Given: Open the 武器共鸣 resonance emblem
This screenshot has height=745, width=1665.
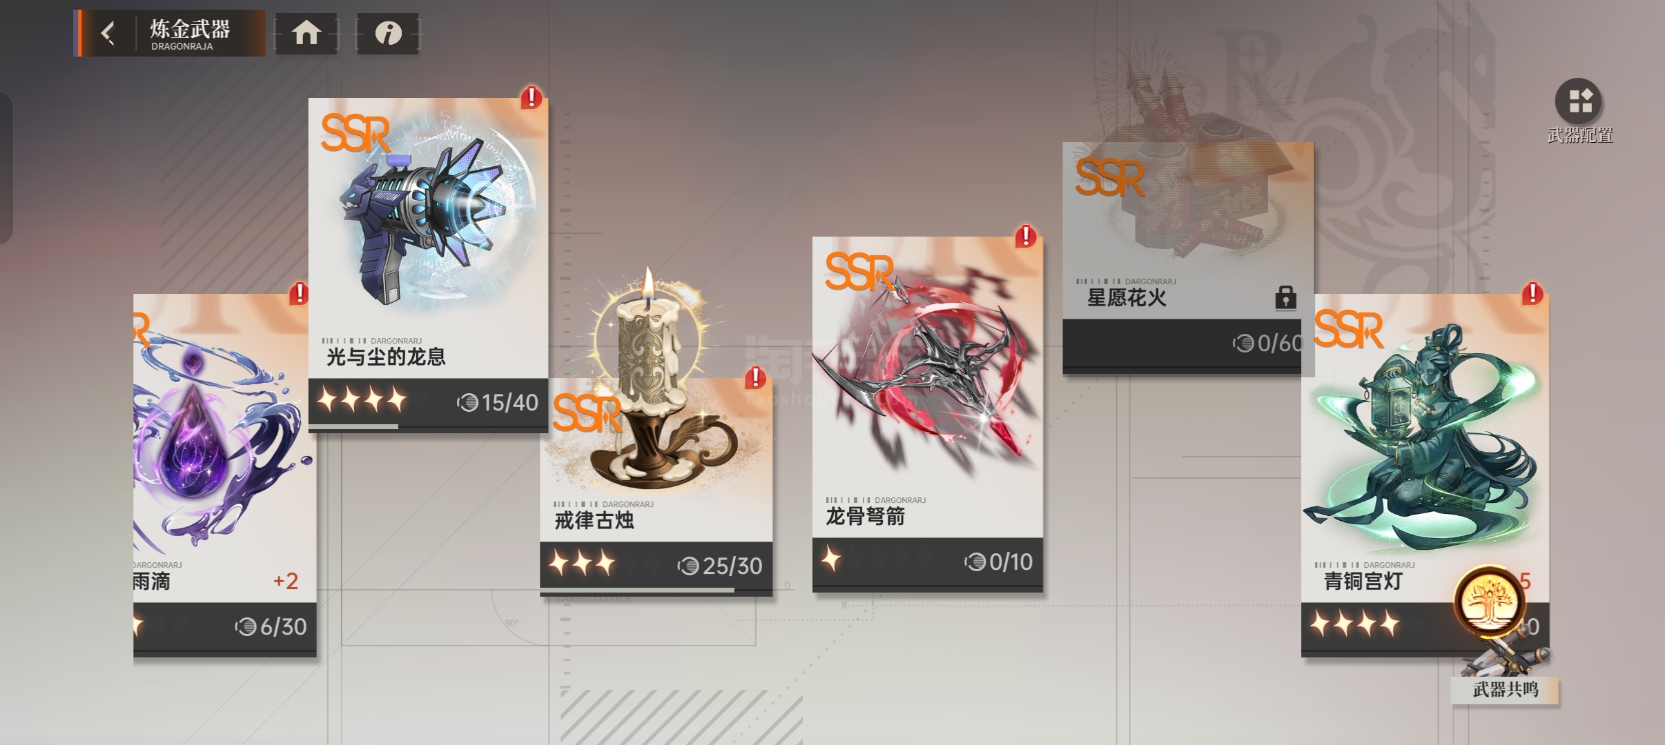Looking at the screenshot, I should [x=1491, y=602].
